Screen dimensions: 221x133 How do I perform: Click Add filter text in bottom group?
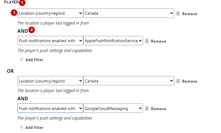click(34, 127)
